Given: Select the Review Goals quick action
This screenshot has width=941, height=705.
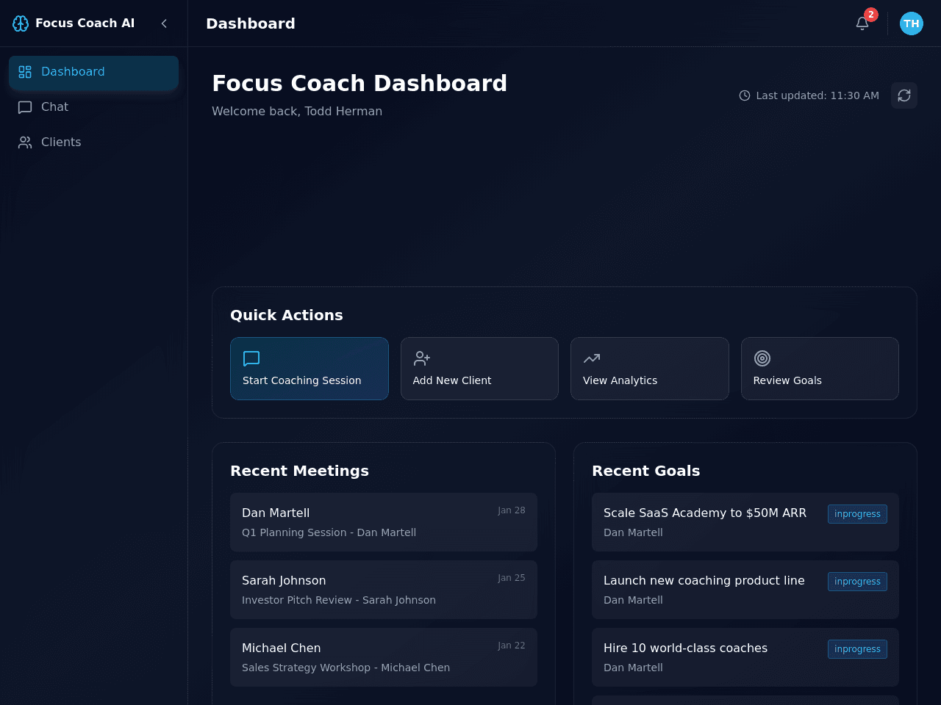Looking at the screenshot, I should pyautogui.click(x=820, y=369).
